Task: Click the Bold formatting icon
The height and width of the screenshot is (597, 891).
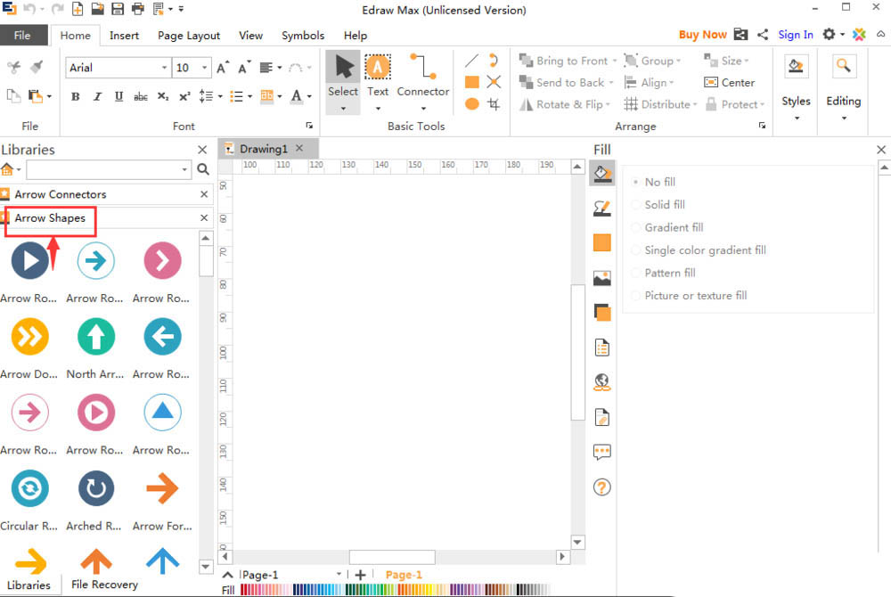Action: pos(75,96)
